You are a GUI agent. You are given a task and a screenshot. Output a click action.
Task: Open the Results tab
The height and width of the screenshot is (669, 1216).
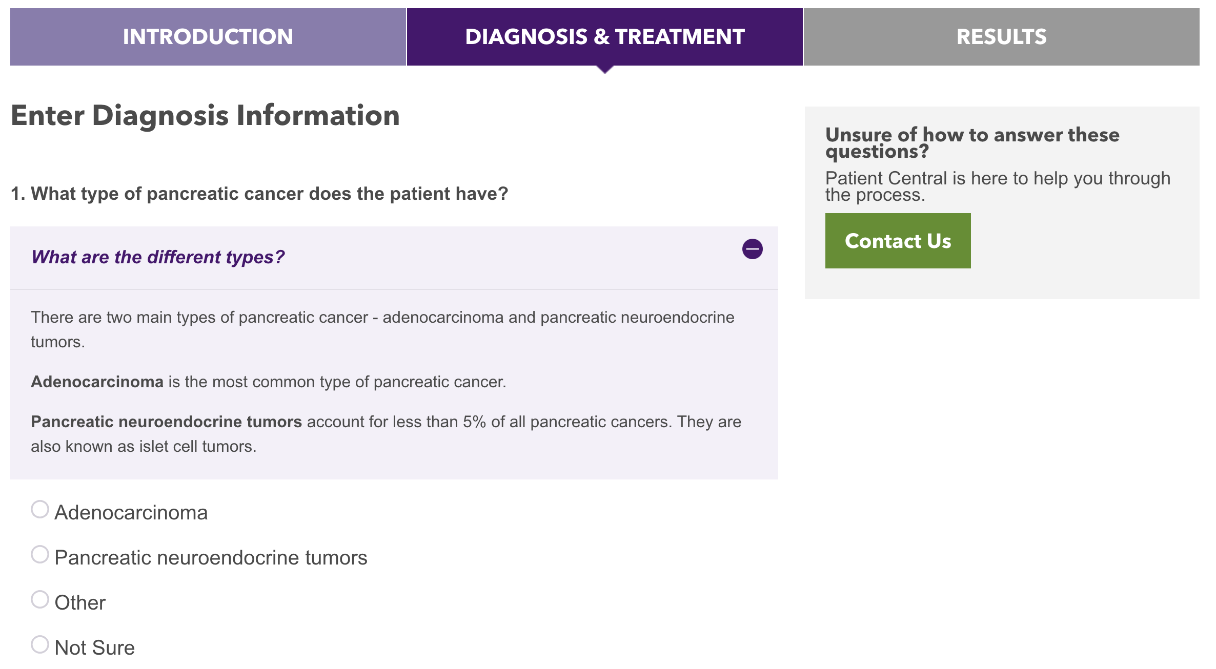click(x=1001, y=37)
